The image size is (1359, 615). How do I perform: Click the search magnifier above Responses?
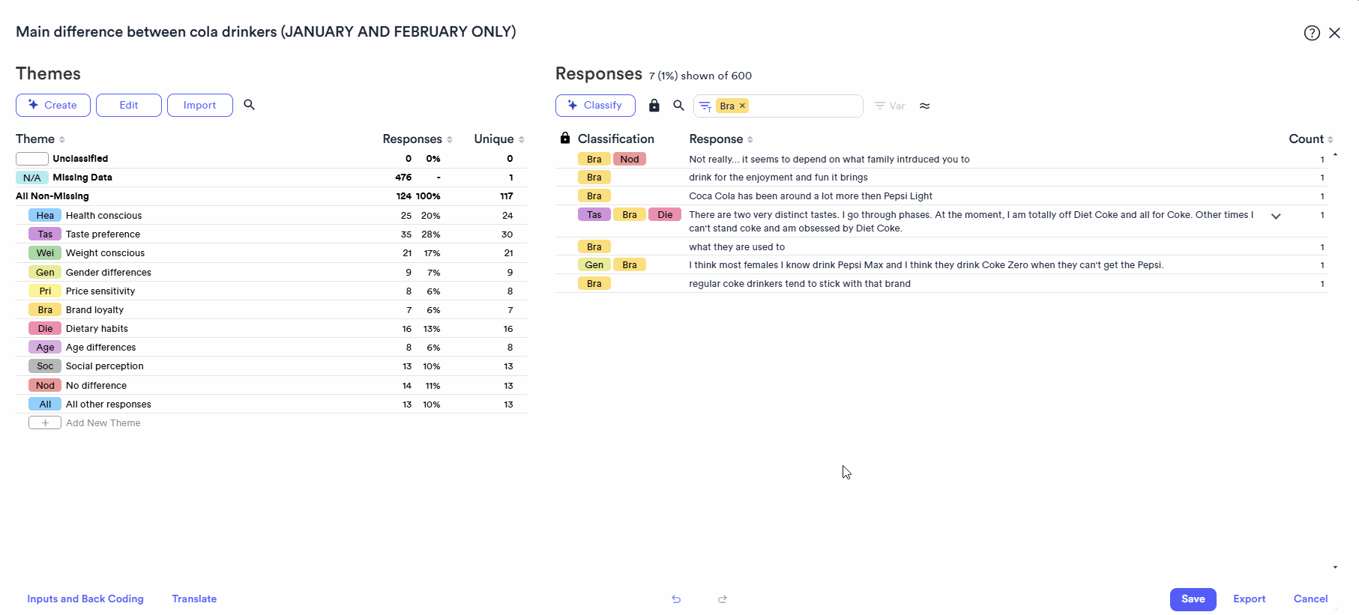point(678,106)
